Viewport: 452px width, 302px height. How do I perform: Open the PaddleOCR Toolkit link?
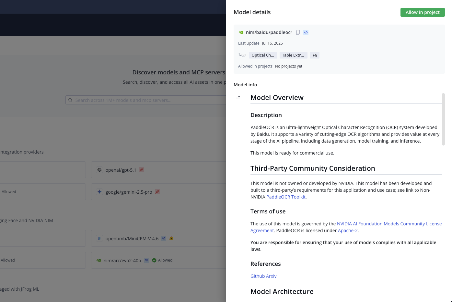coord(286,197)
